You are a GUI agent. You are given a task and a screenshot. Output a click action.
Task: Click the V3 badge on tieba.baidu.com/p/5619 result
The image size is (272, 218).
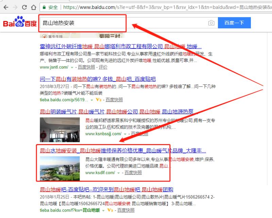point(99,100)
